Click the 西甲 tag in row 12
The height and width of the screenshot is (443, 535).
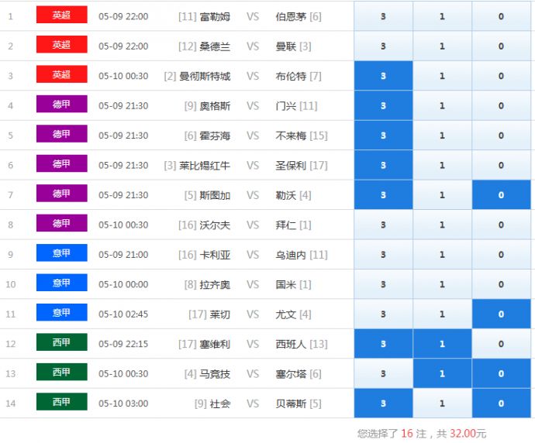[62, 342]
